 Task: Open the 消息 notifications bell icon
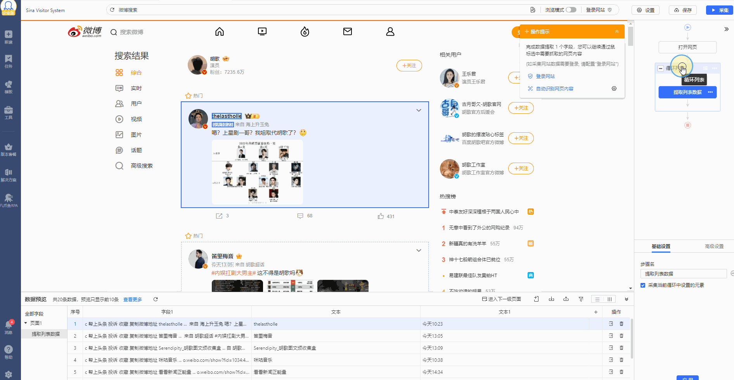9,327
